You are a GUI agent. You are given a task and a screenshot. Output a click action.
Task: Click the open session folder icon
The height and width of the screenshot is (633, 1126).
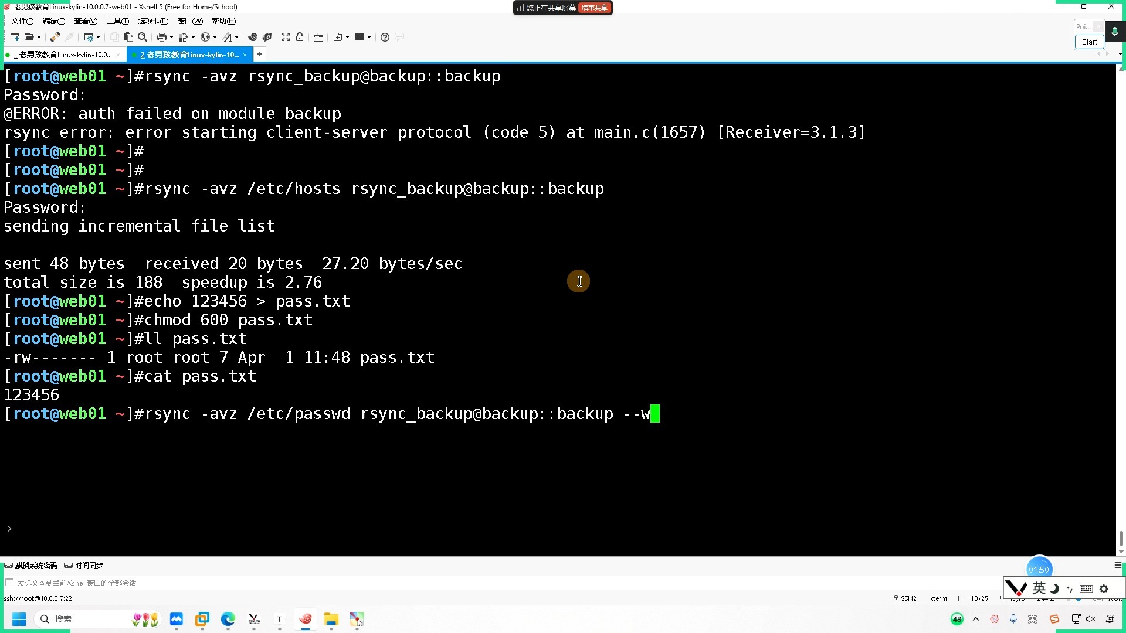(x=29, y=37)
